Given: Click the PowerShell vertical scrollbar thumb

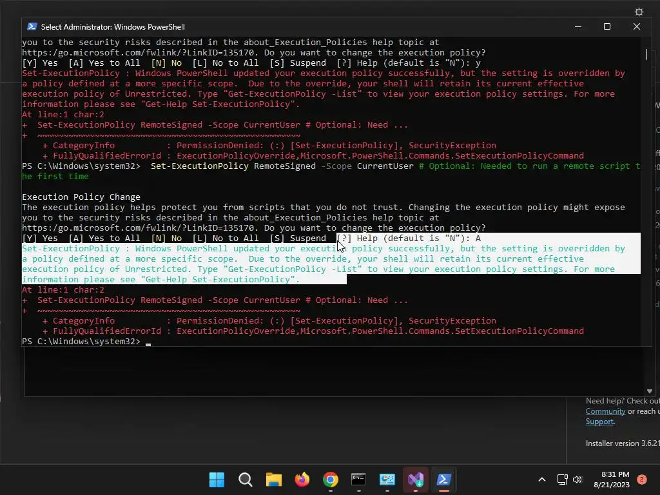Looking at the screenshot, I should click(646, 54).
